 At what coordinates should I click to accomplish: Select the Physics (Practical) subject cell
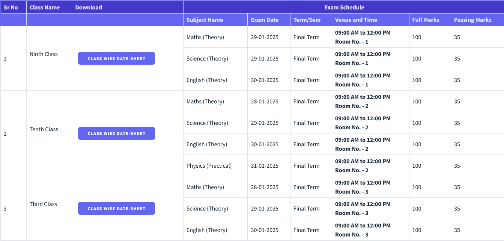(x=209, y=166)
